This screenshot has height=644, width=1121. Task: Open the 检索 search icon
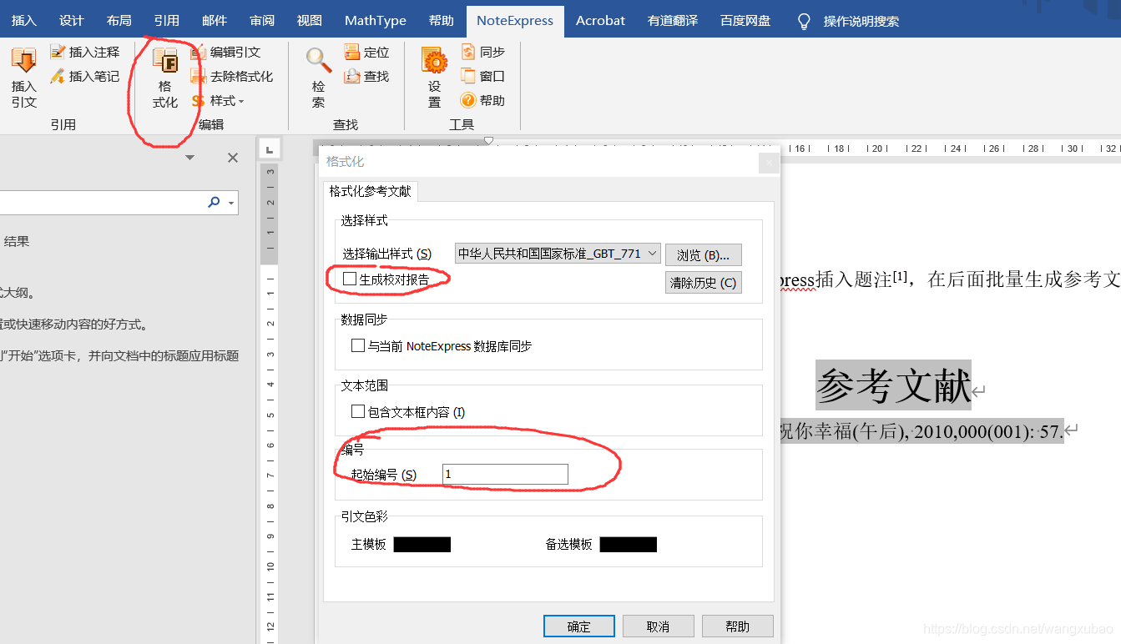tap(318, 62)
